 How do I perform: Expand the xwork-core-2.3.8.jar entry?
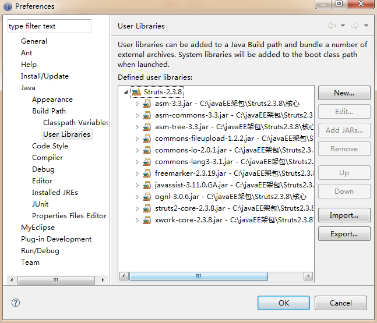[x=137, y=220]
